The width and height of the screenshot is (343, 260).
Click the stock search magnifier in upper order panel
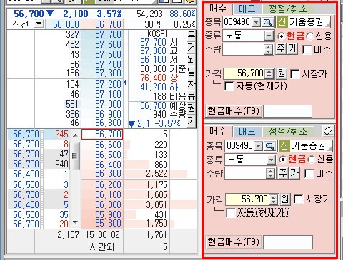coord(268,22)
